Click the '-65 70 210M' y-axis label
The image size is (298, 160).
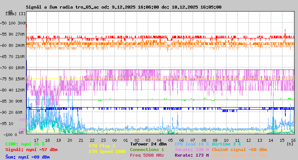(12, 57)
